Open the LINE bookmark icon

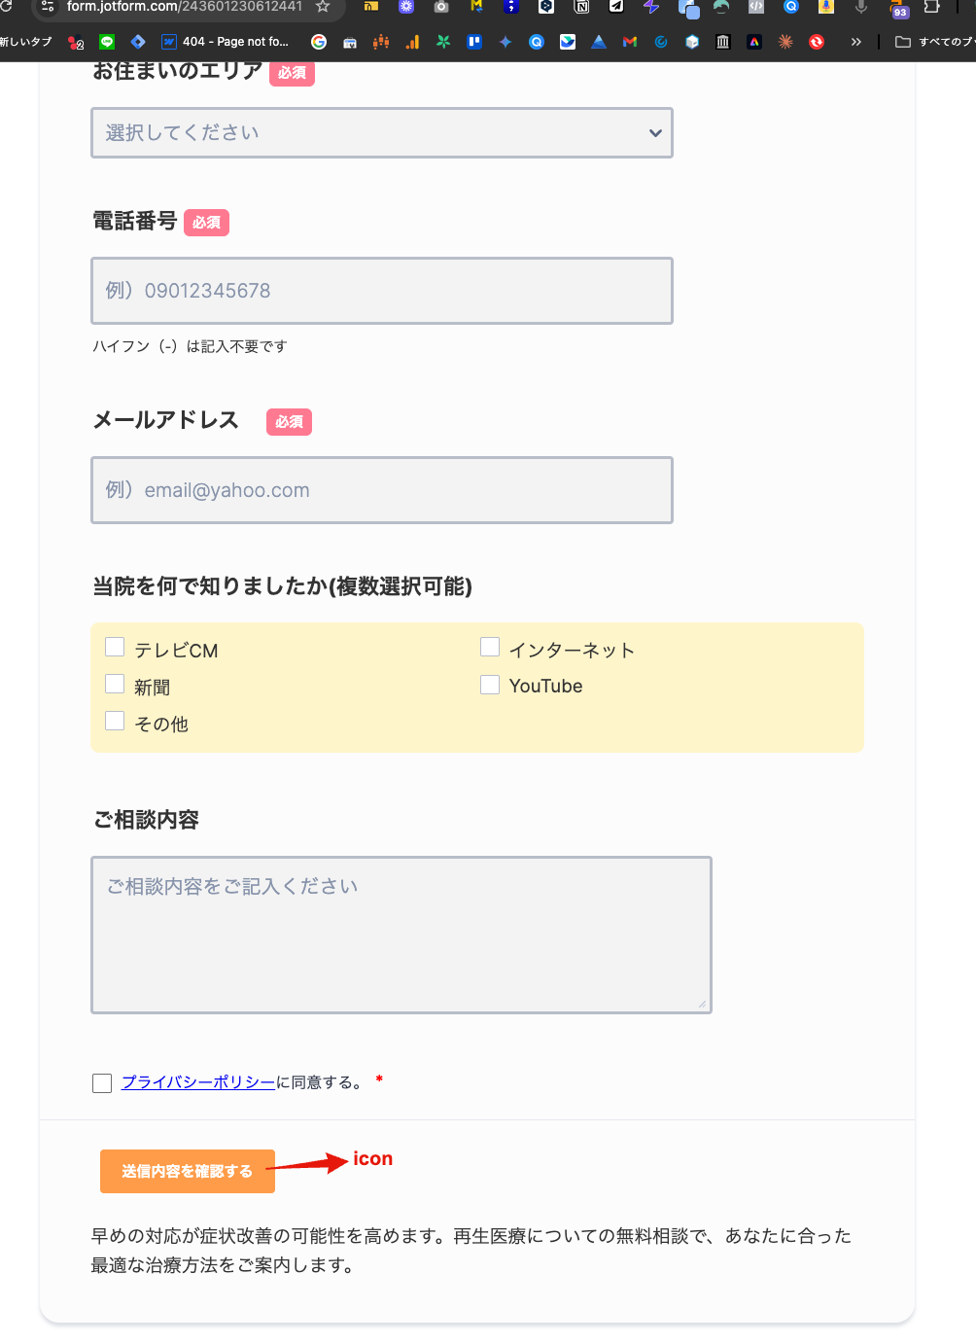107,42
